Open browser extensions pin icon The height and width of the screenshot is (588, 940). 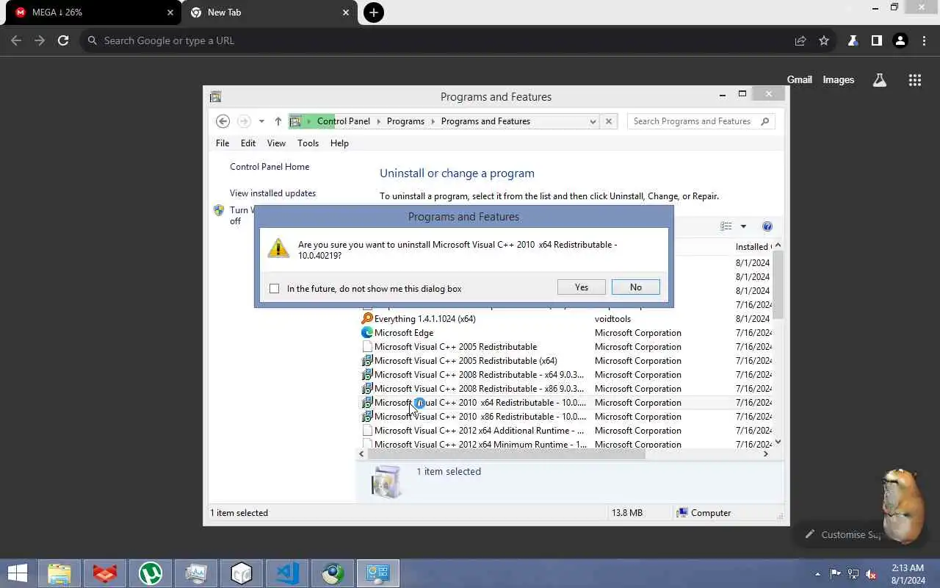(853, 40)
